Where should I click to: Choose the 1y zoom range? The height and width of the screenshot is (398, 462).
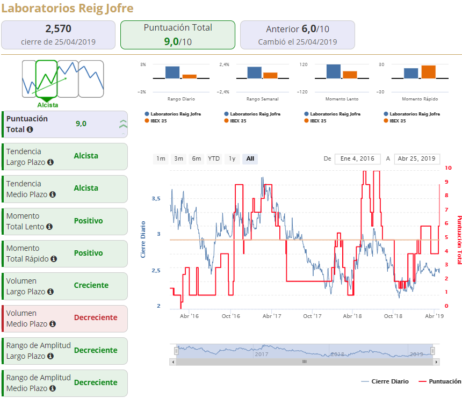pyautogui.click(x=232, y=159)
